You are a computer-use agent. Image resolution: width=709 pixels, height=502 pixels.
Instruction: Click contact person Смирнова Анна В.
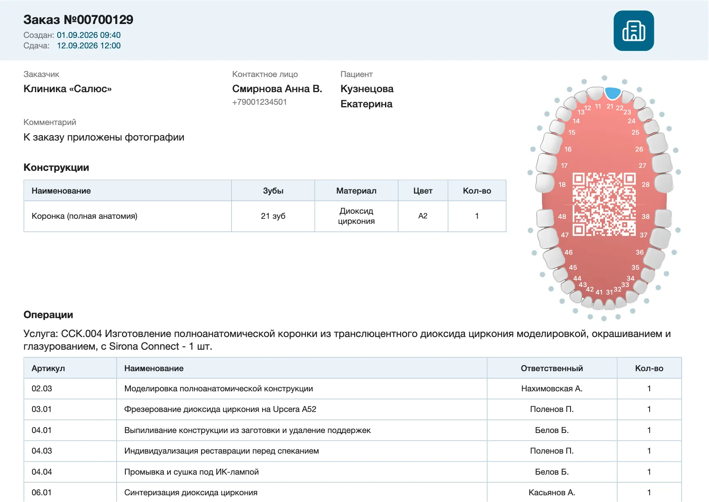click(277, 89)
